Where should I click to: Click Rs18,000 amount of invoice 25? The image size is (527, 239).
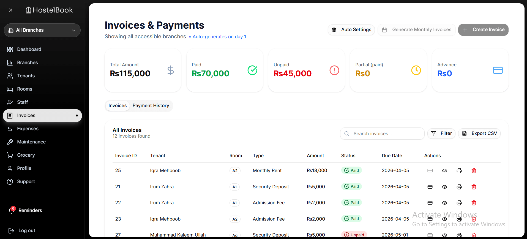pos(317,171)
